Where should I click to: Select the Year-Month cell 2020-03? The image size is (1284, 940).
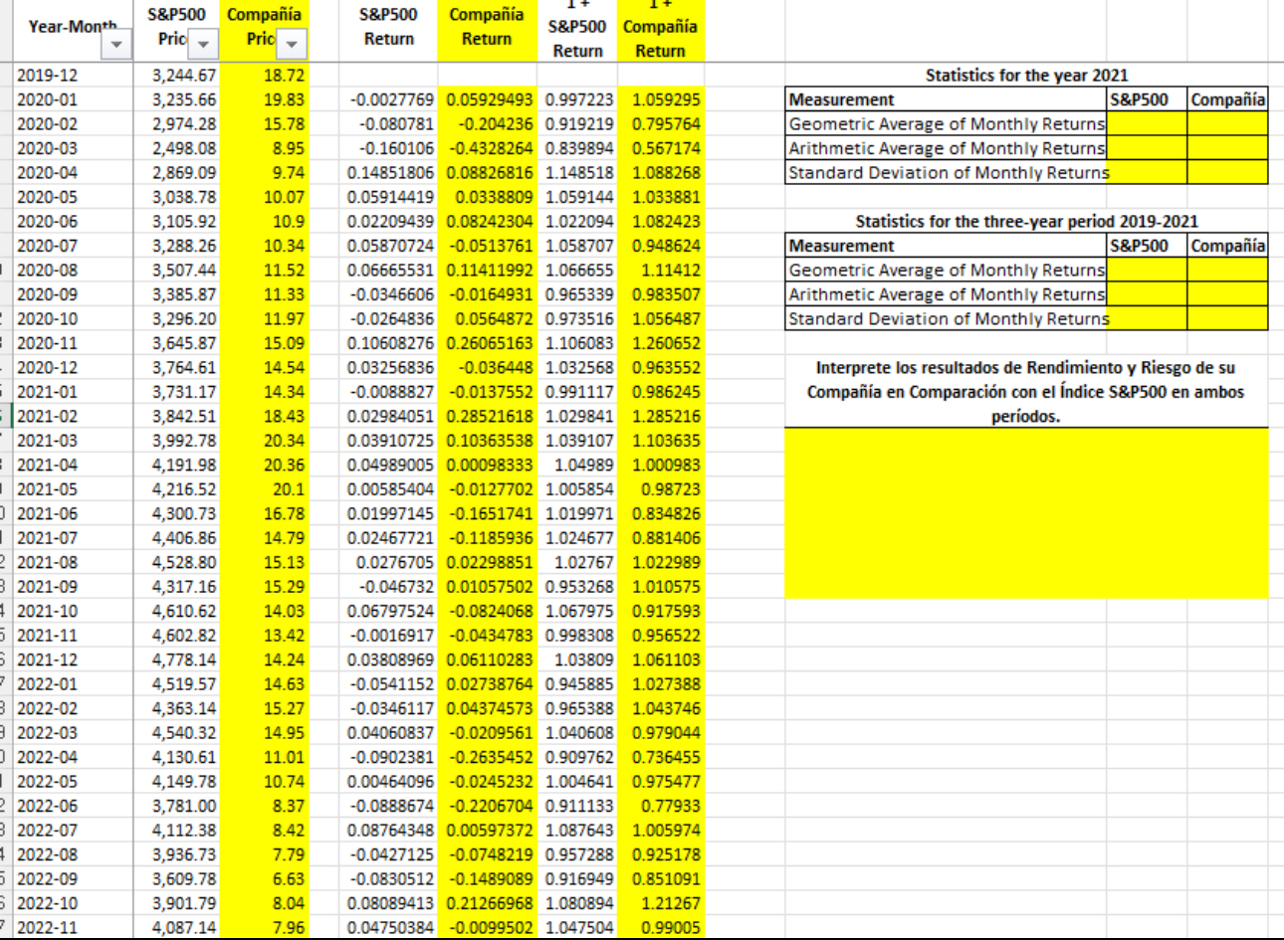point(73,148)
